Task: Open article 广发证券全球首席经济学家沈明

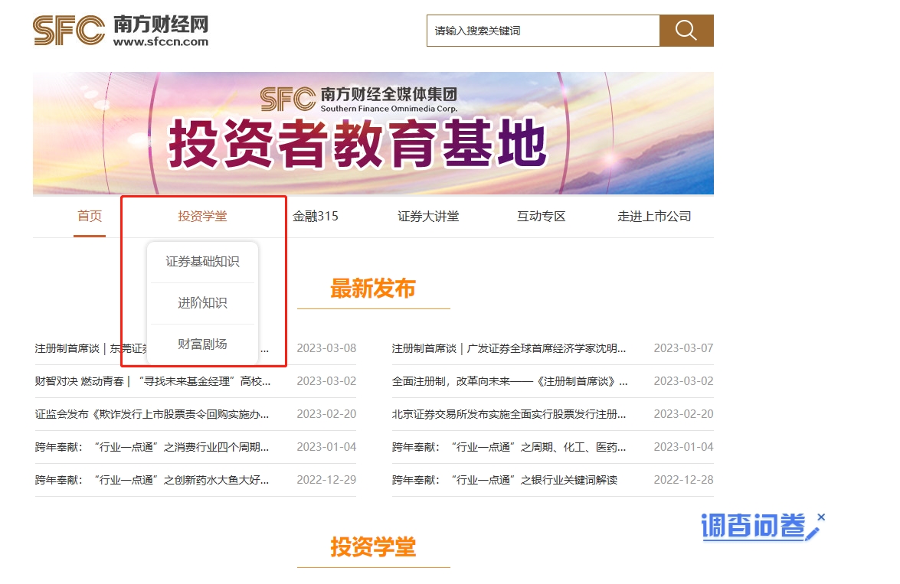Action: click(x=509, y=348)
